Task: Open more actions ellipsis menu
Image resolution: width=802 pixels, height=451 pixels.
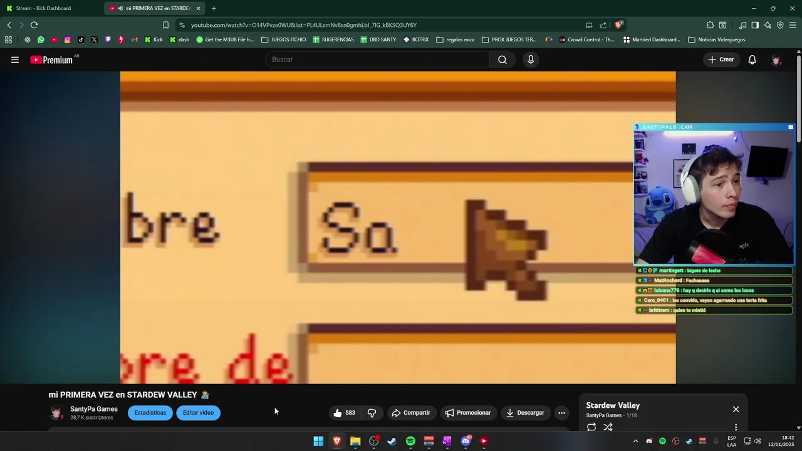Action: [561, 413]
